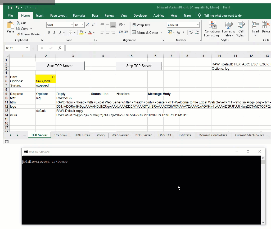Switch to the Web Server sheet tab
271x229 pixels.
click(x=120, y=135)
